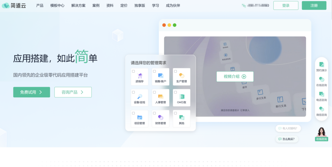Viewport: 332px width, 167px height.
Task: Check the 其他 checkbox
Action: click(x=175, y=113)
